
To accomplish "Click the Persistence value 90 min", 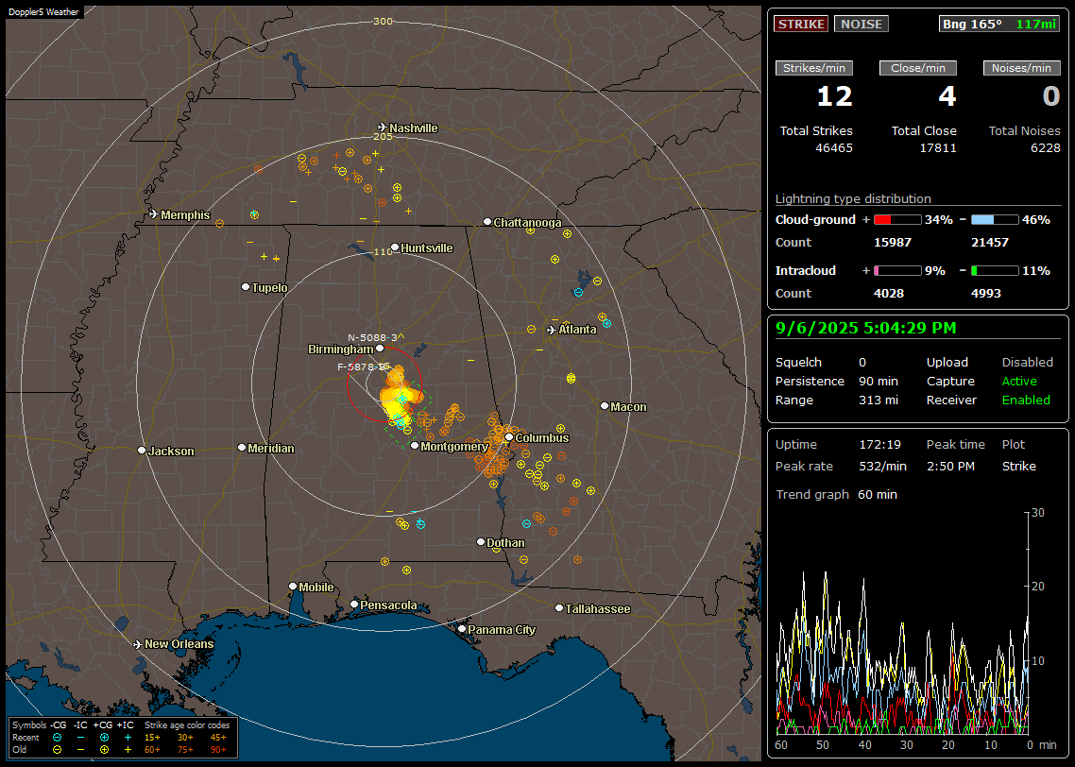I will (879, 381).
